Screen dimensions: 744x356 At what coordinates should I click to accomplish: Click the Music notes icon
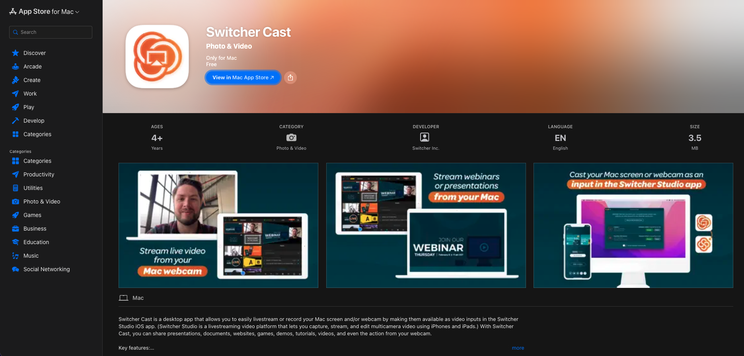click(x=16, y=256)
